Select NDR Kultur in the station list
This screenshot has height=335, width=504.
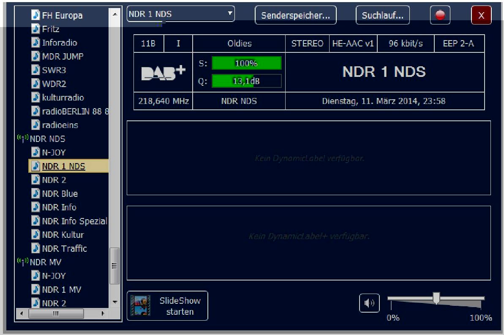point(63,234)
